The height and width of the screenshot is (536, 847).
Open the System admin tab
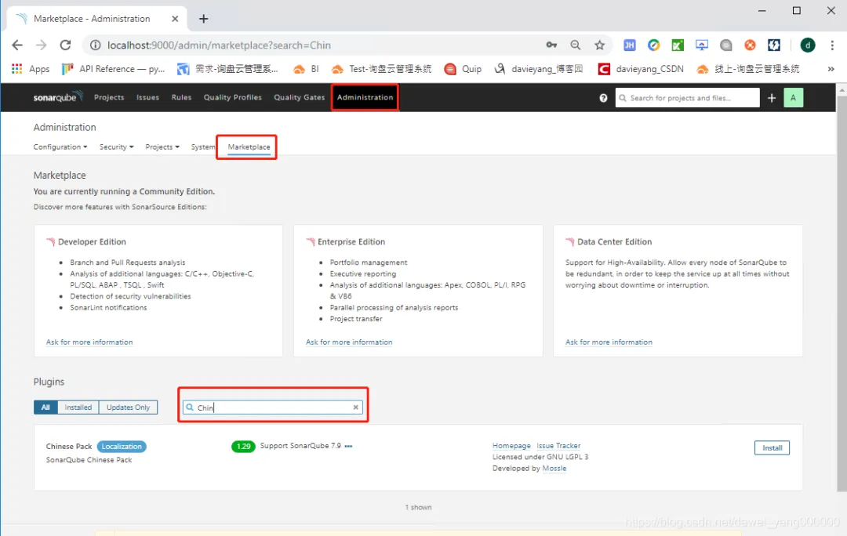[x=203, y=147]
